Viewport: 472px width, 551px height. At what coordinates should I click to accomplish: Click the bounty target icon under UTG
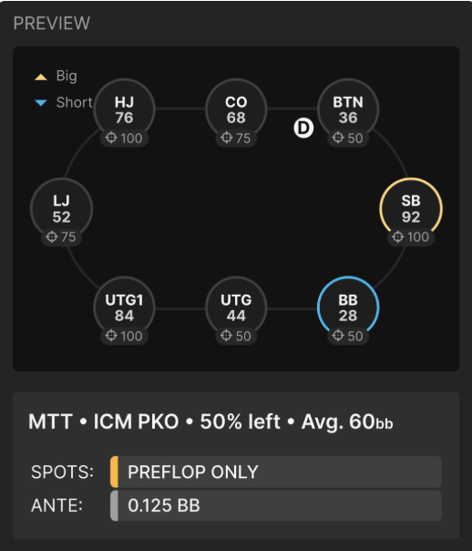click(226, 336)
